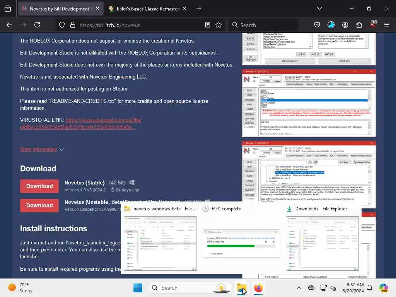This screenshot has height=297, width=396.
Task: Open extension icon with 36 badge
Action: pos(373,24)
